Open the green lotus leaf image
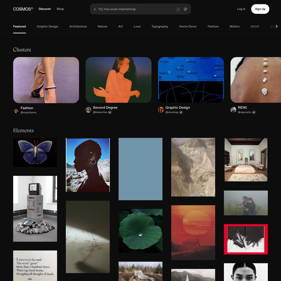The image size is (281, 281). (x=140, y=230)
